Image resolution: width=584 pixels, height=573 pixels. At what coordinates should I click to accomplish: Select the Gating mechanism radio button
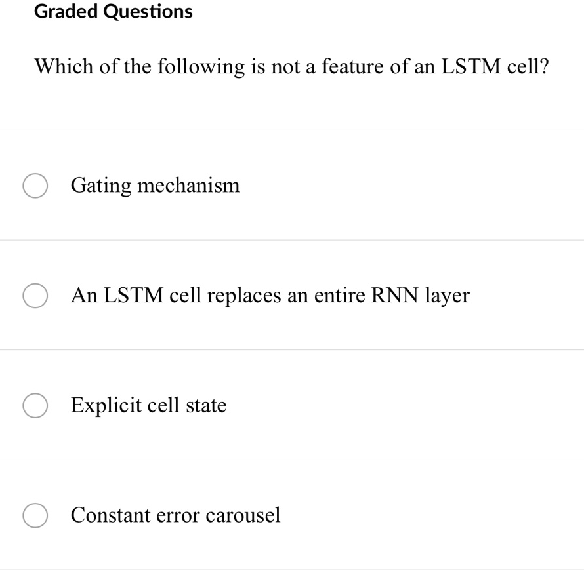pos(35,186)
